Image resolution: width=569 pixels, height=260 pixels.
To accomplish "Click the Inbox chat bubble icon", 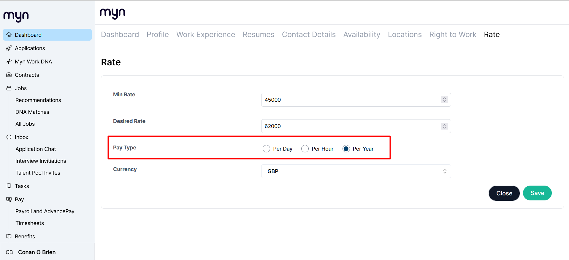I will [x=9, y=137].
